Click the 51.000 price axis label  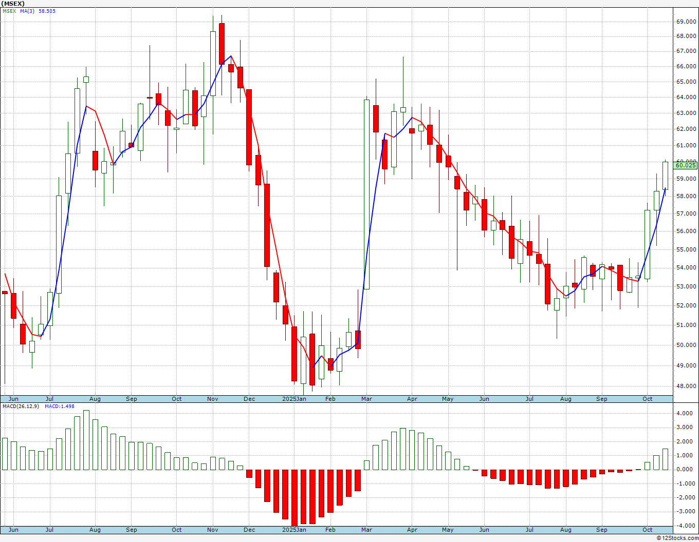pyautogui.click(x=687, y=325)
